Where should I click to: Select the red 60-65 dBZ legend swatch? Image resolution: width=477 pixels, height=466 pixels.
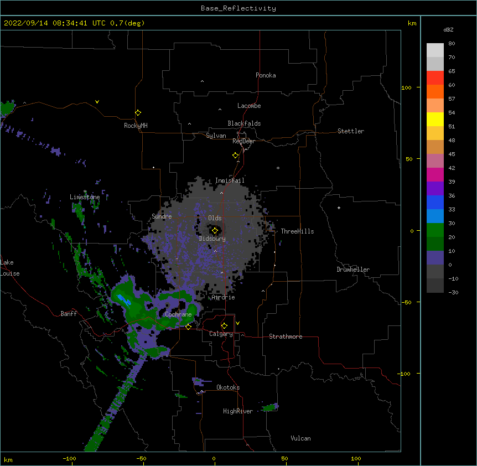(435, 78)
